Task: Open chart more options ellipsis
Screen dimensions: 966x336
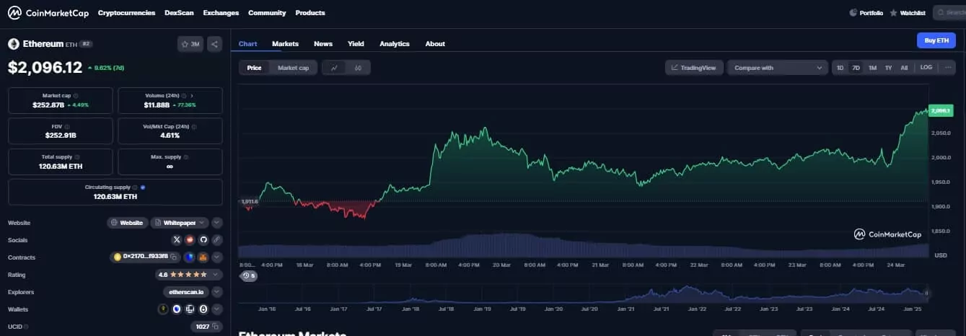Action: coord(947,68)
